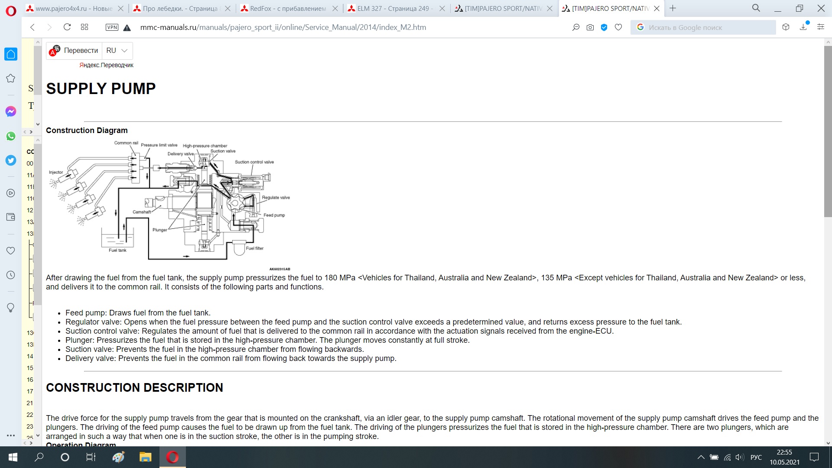Expand the RU language dropdown

coord(117,51)
